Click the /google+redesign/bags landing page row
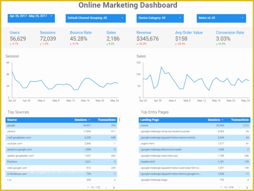The image size is (254, 191). 194,180
